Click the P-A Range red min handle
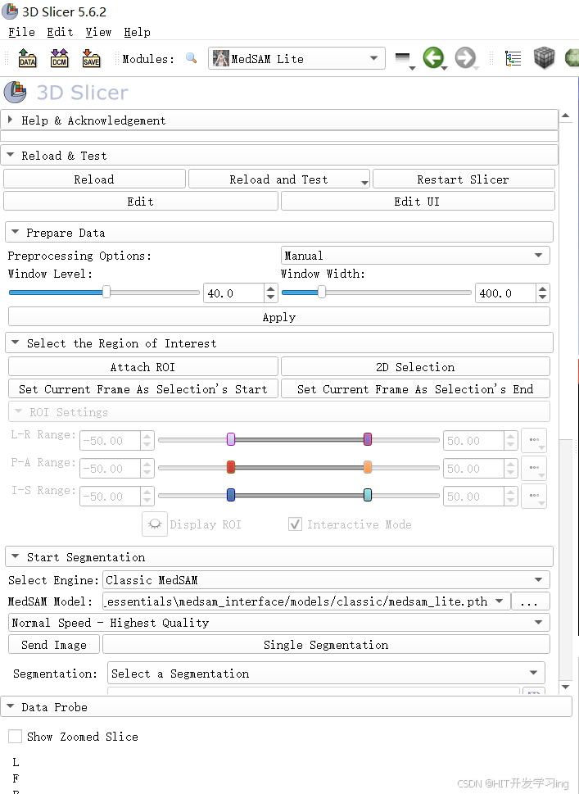The image size is (579, 794). pos(231,467)
